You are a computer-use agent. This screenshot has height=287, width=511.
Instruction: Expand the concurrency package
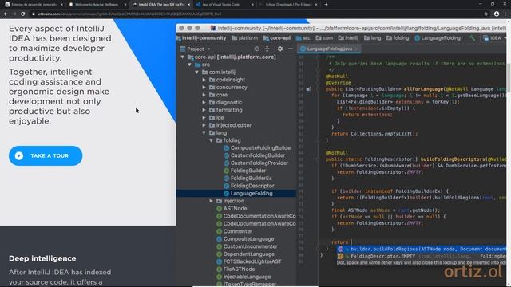pos(204,87)
